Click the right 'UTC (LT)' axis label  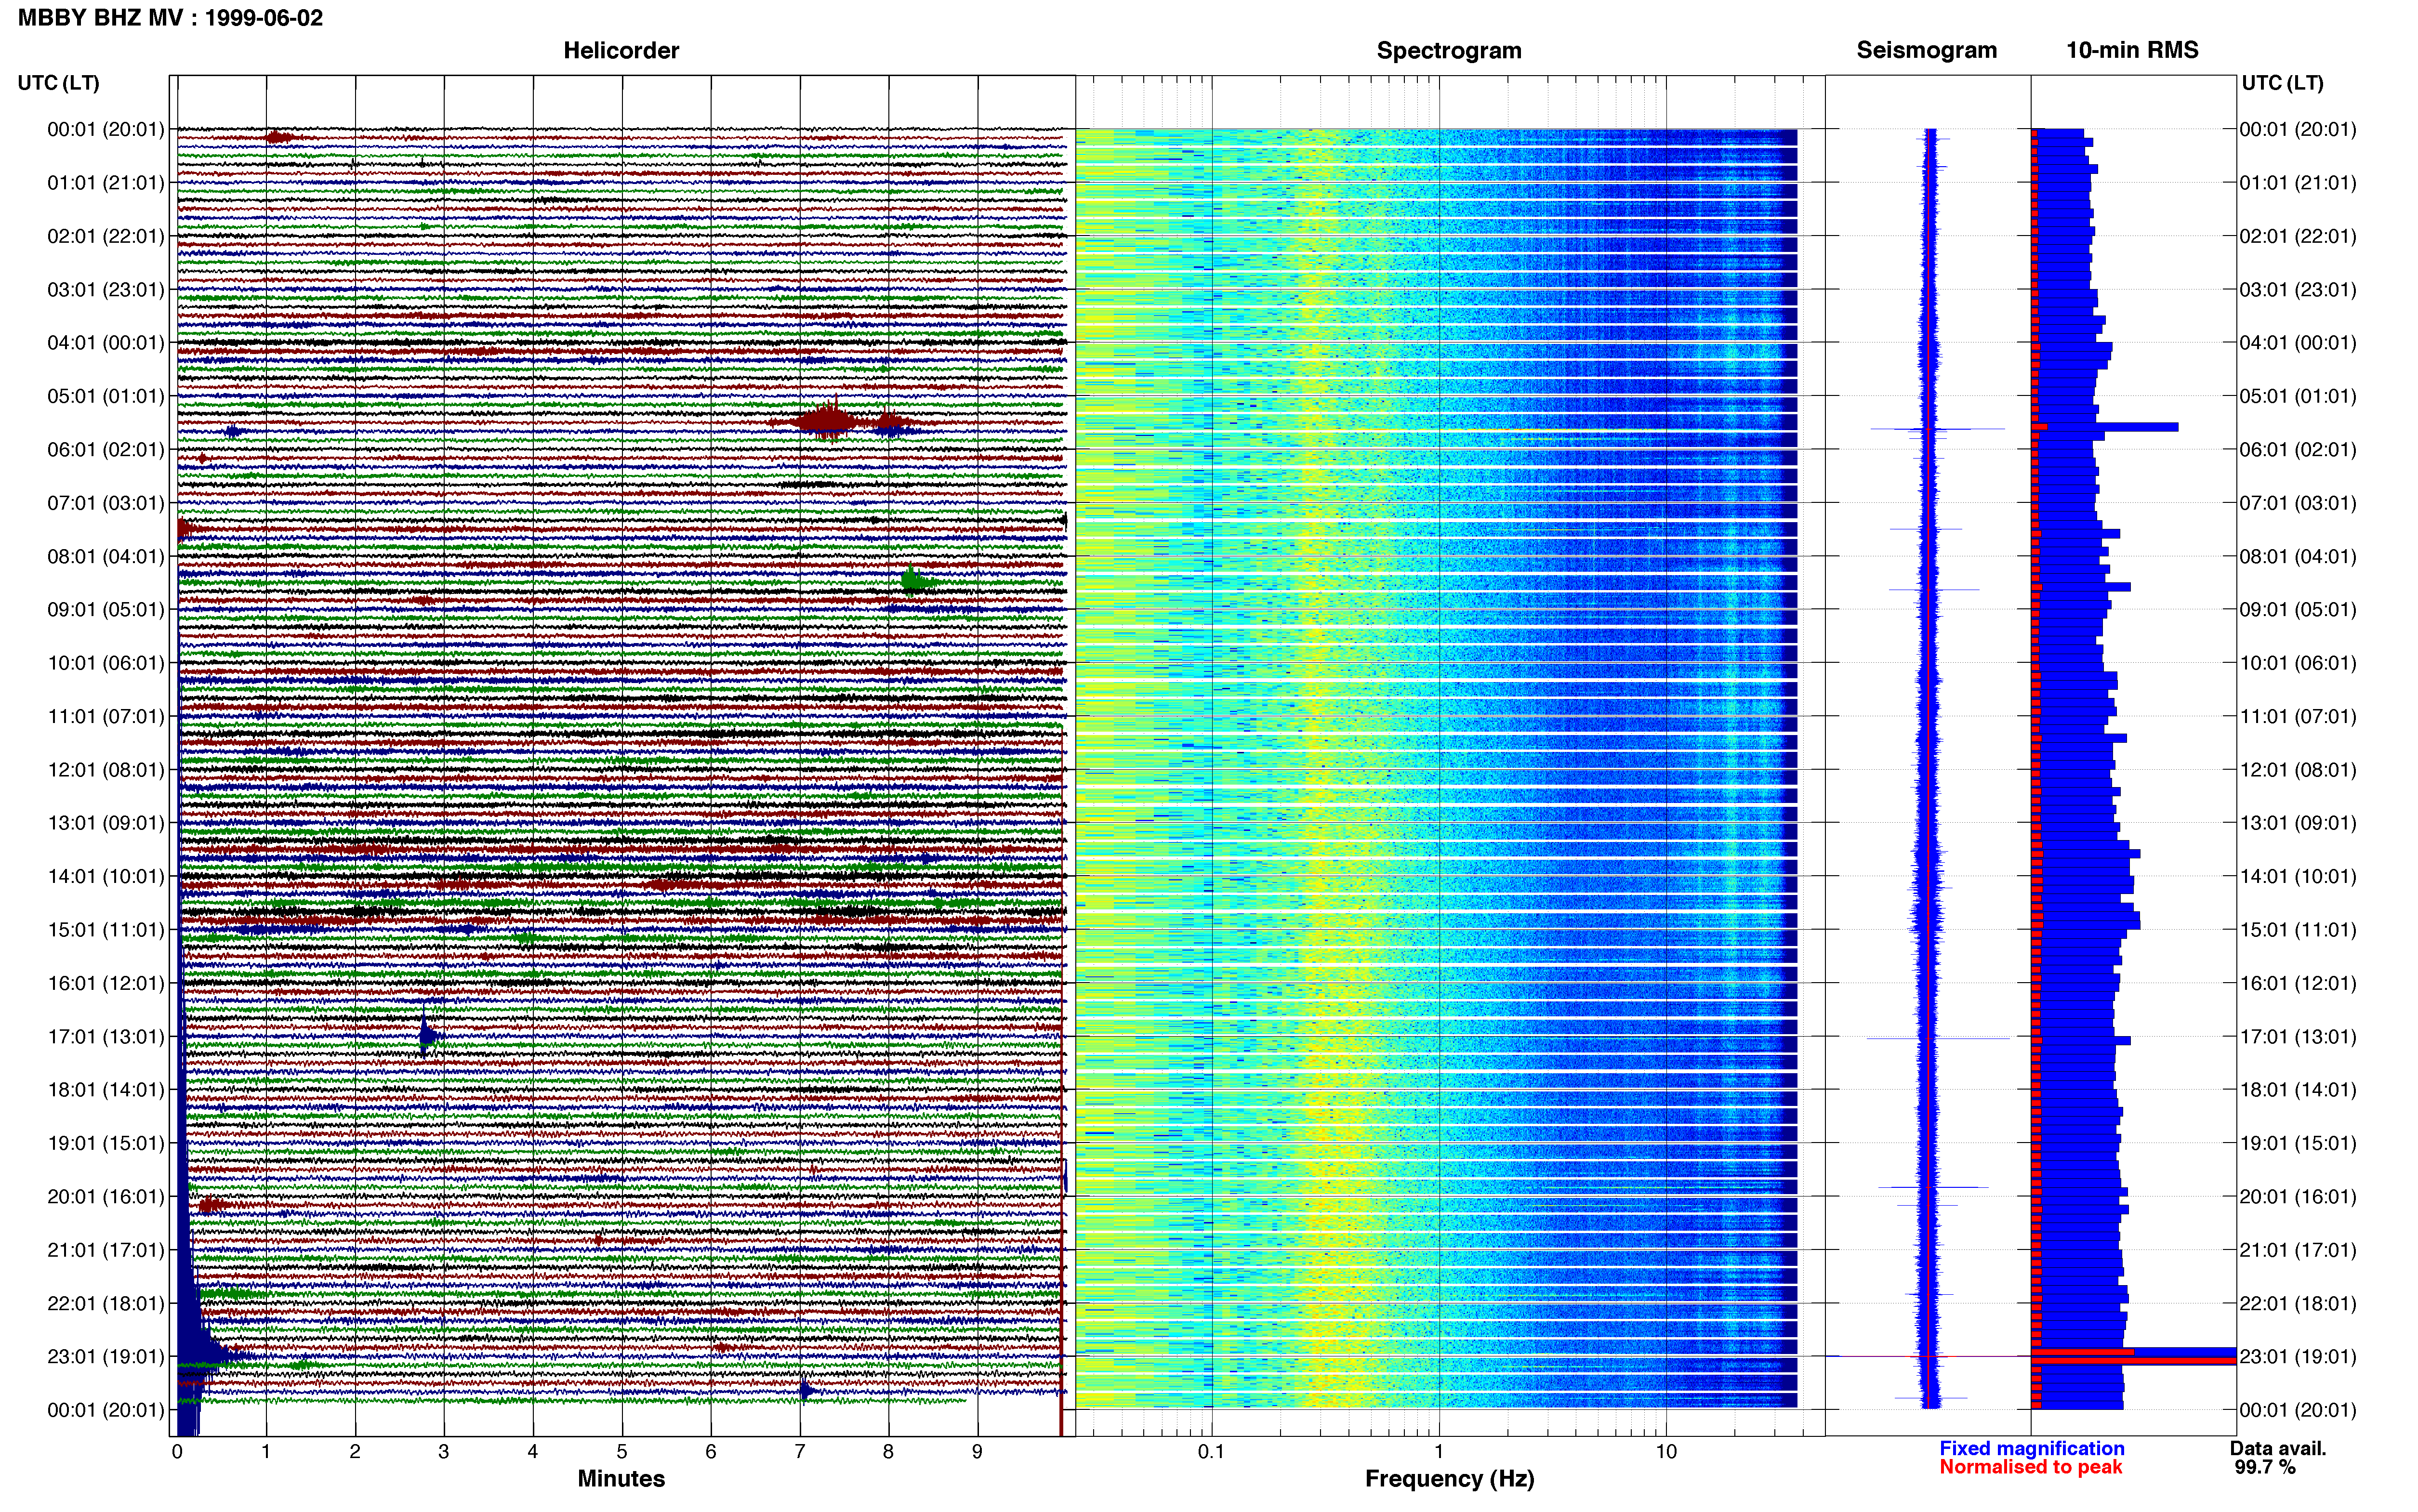pyautogui.click(x=2282, y=83)
